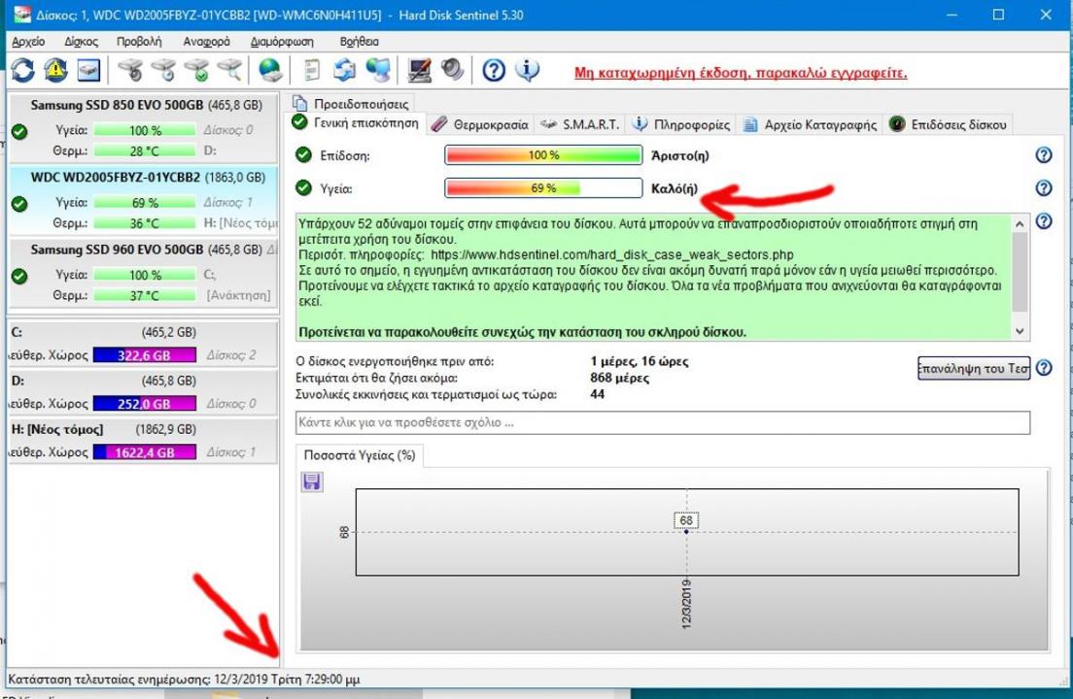Switch to the Επιδόσεις δίσκου tab

pyautogui.click(x=948, y=125)
